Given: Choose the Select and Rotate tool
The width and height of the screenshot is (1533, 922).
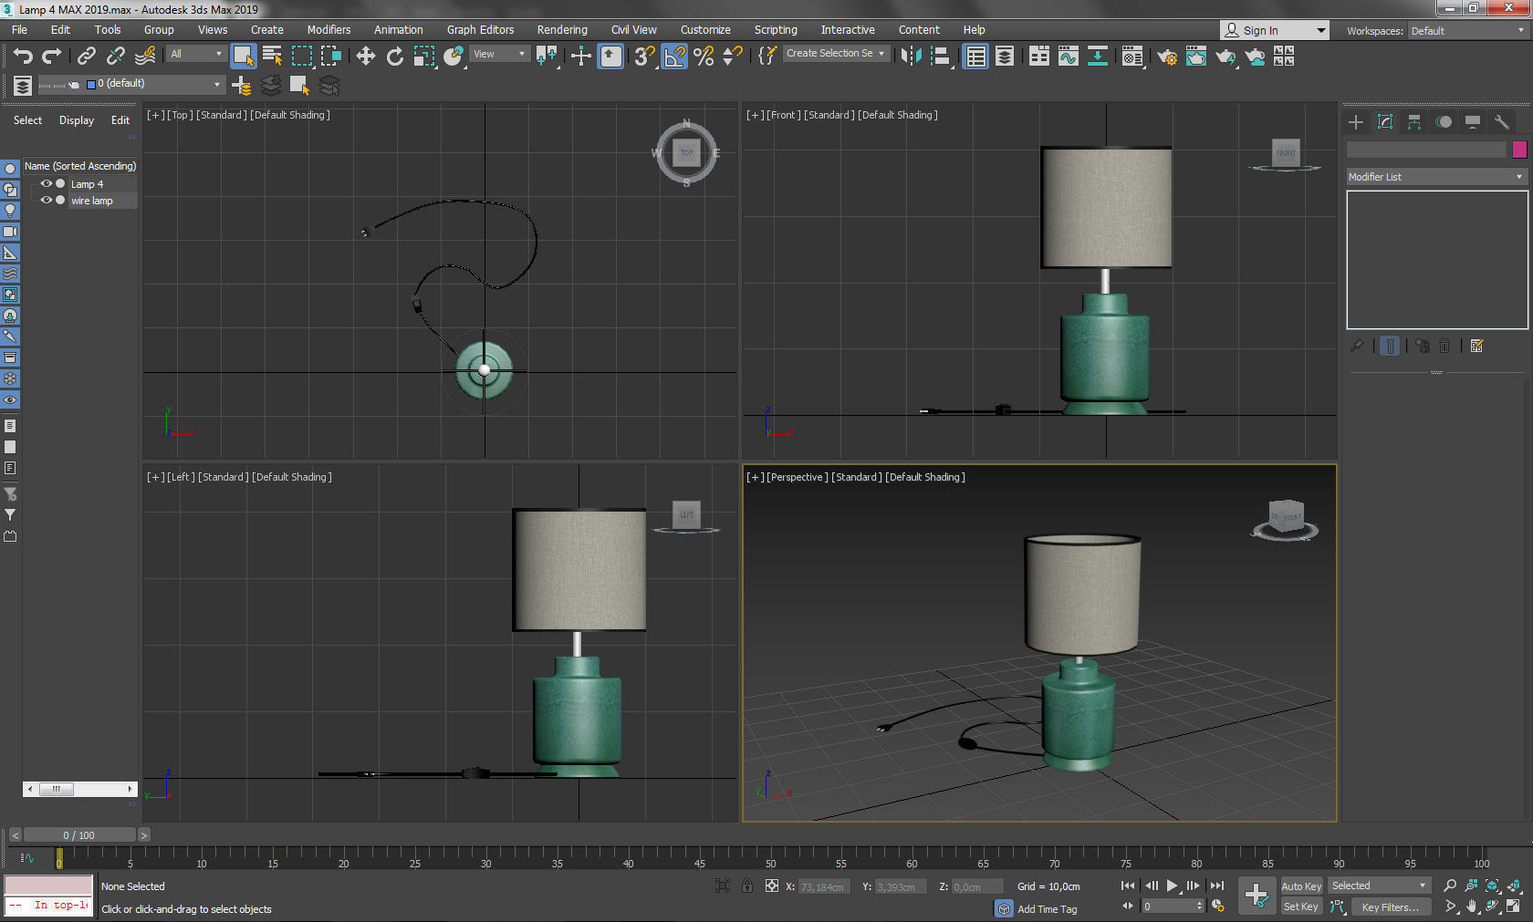Looking at the screenshot, I should click(x=394, y=57).
